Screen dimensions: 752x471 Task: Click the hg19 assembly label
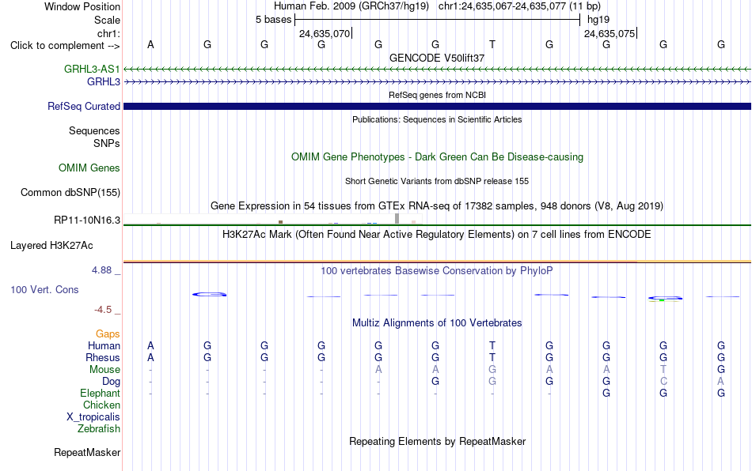[598, 20]
